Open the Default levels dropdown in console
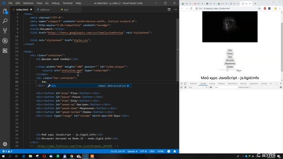Screen dimensions: 283x159 coord(244,87)
